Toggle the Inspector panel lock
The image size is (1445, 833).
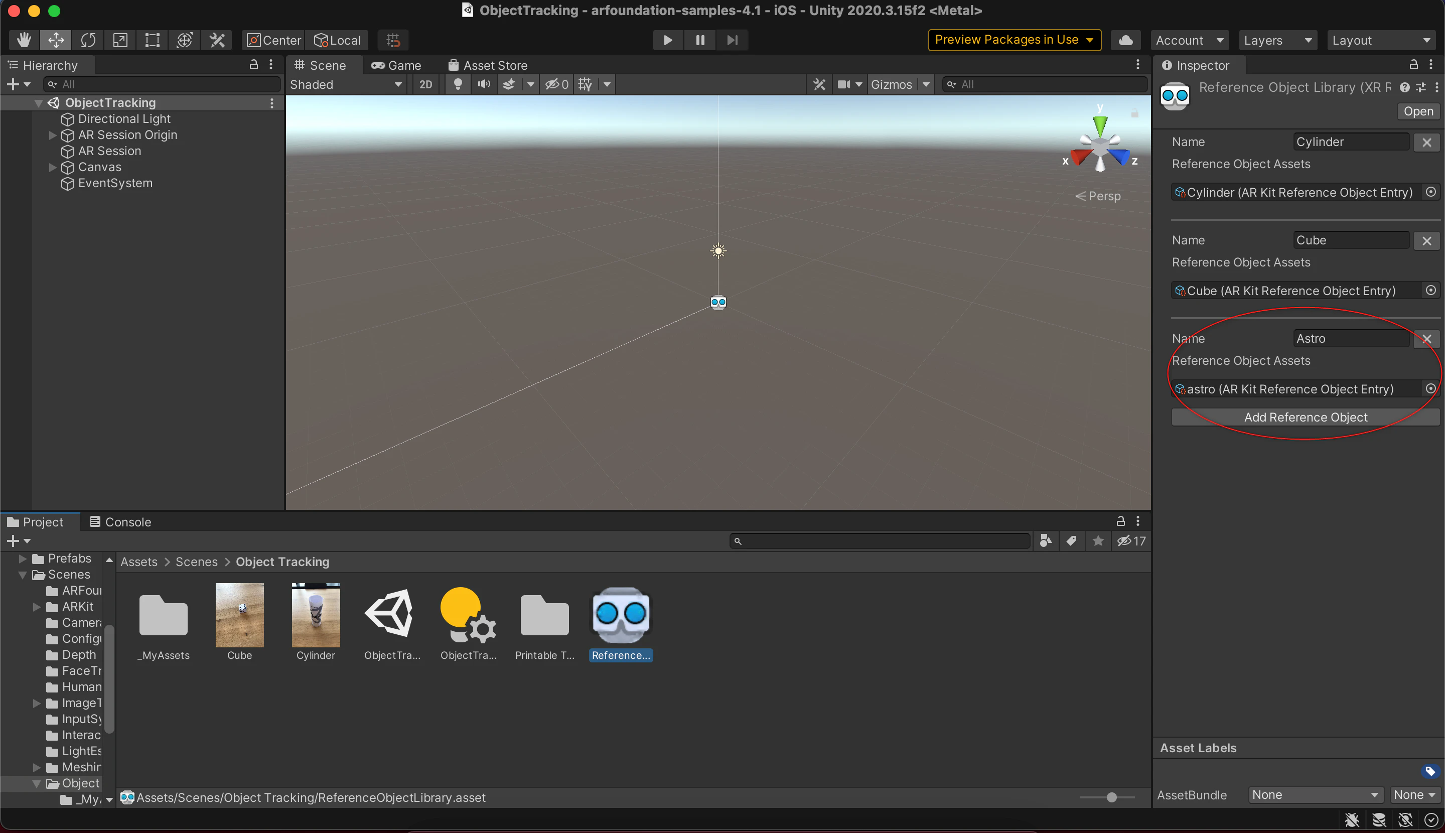click(x=1413, y=65)
